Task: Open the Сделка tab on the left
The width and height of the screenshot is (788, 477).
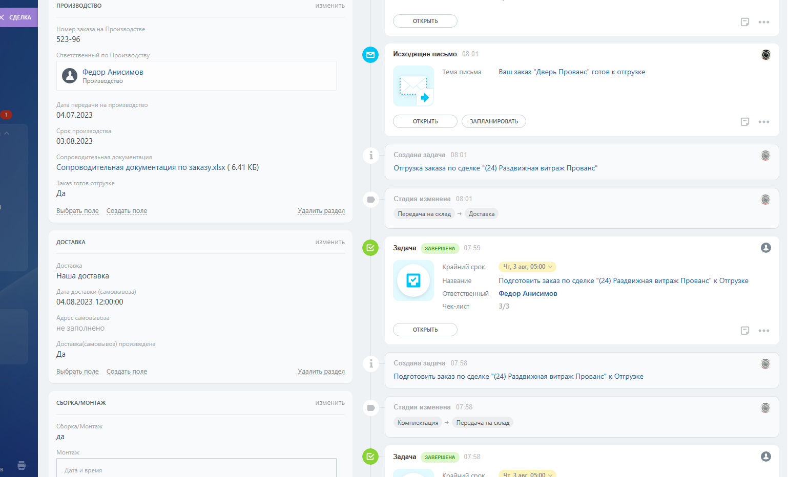Action: point(19,17)
